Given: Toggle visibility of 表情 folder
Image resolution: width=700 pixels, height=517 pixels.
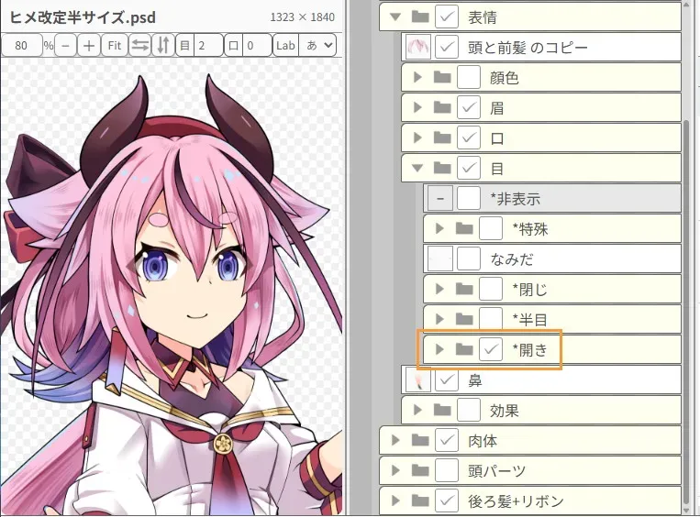Looking at the screenshot, I should 447,16.
